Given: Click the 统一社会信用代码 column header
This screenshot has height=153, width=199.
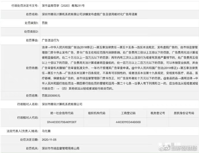Looking at the screenshot, I should coord(61,113).
